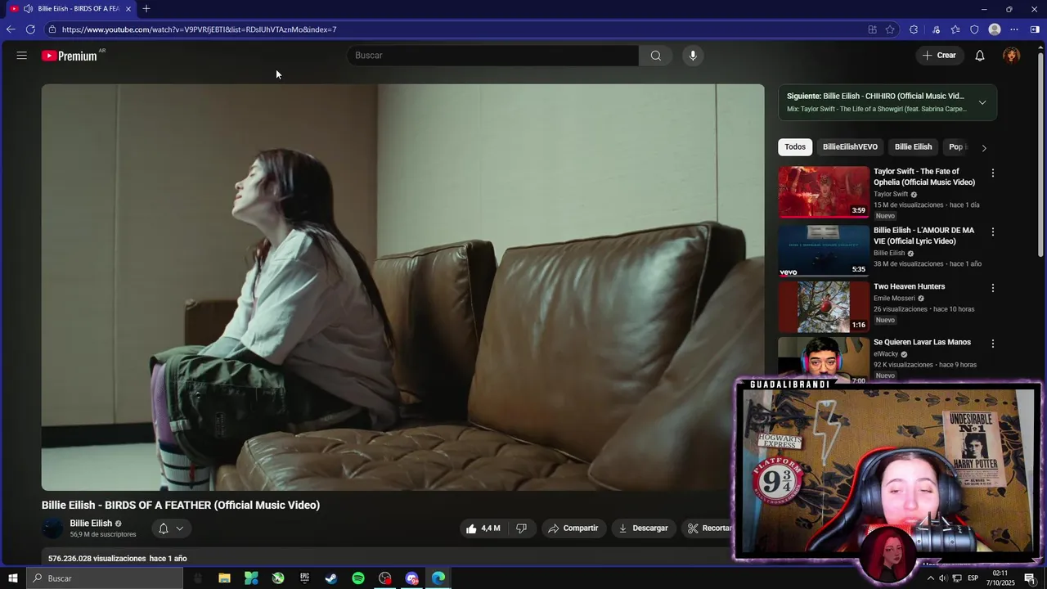Image resolution: width=1047 pixels, height=589 pixels.
Task: Click the search magnifier button
Action: [656, 56]
